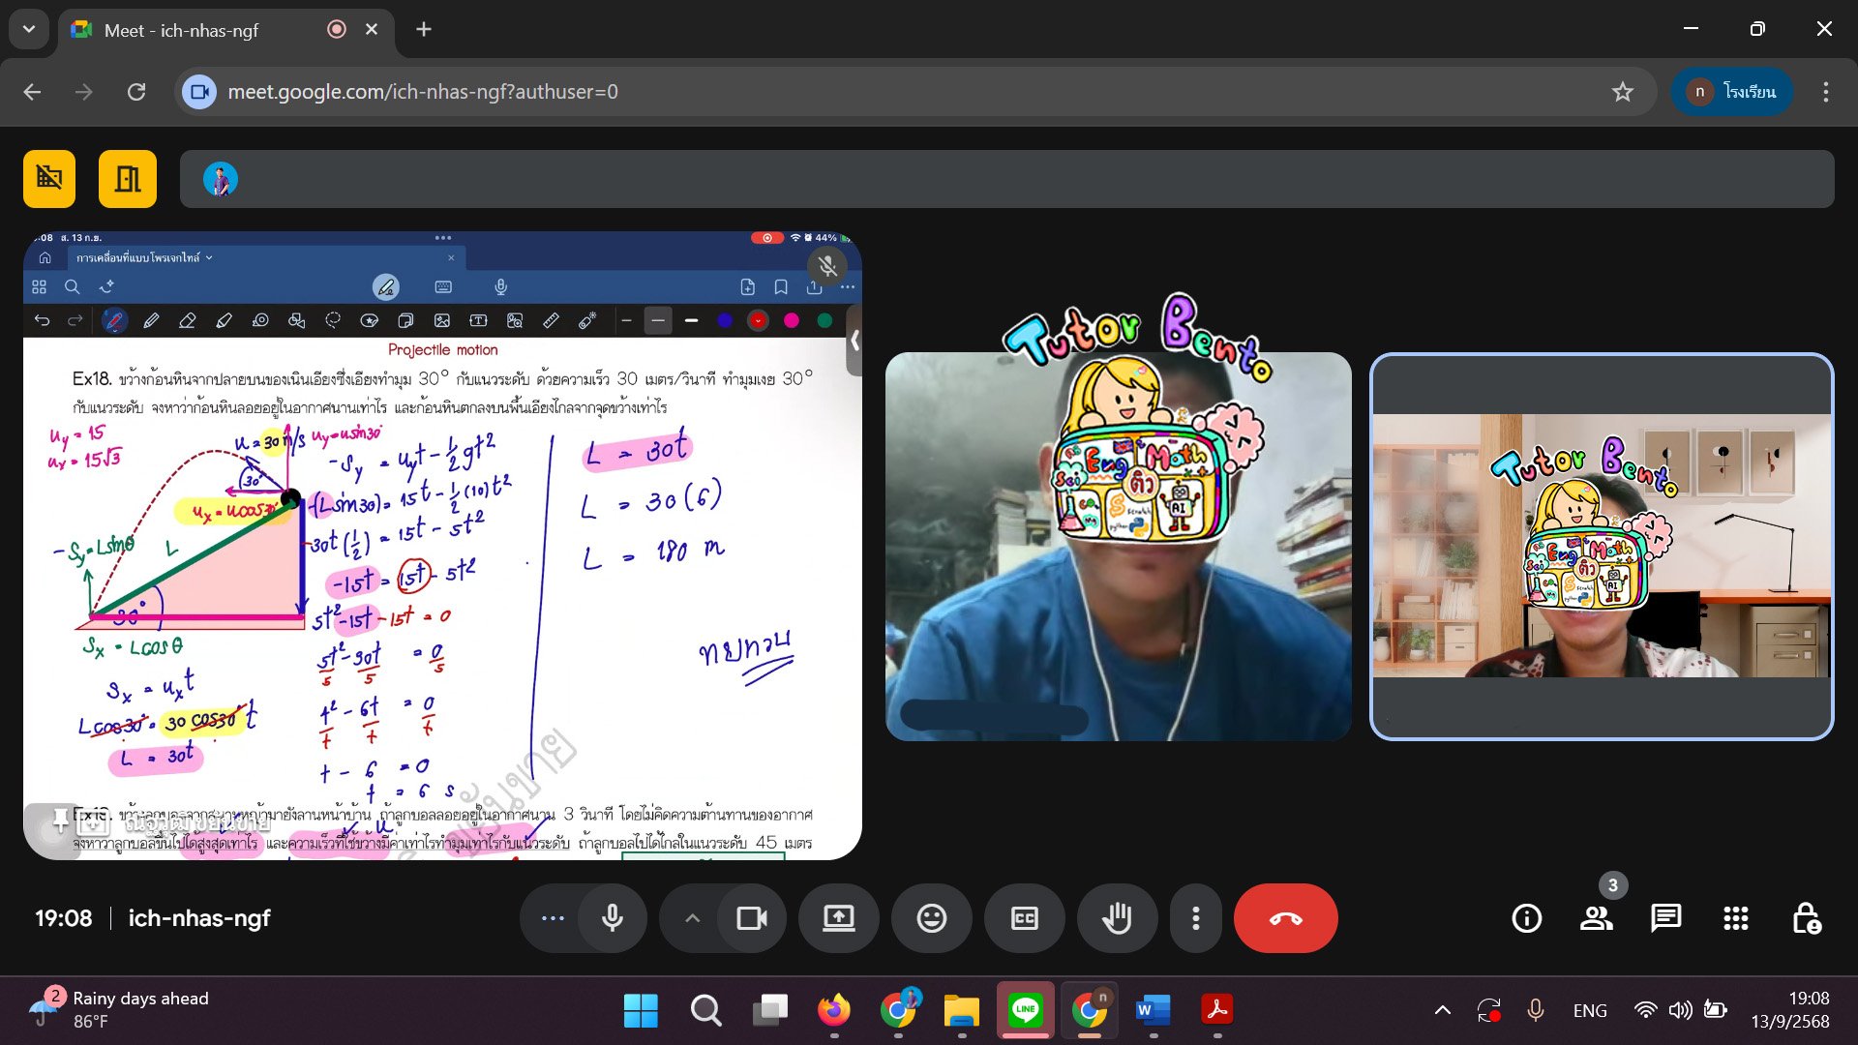This screenshot has height=1045, width=1858.
Task: Open more options vertical dots menu
Action: pos(1195,918)
